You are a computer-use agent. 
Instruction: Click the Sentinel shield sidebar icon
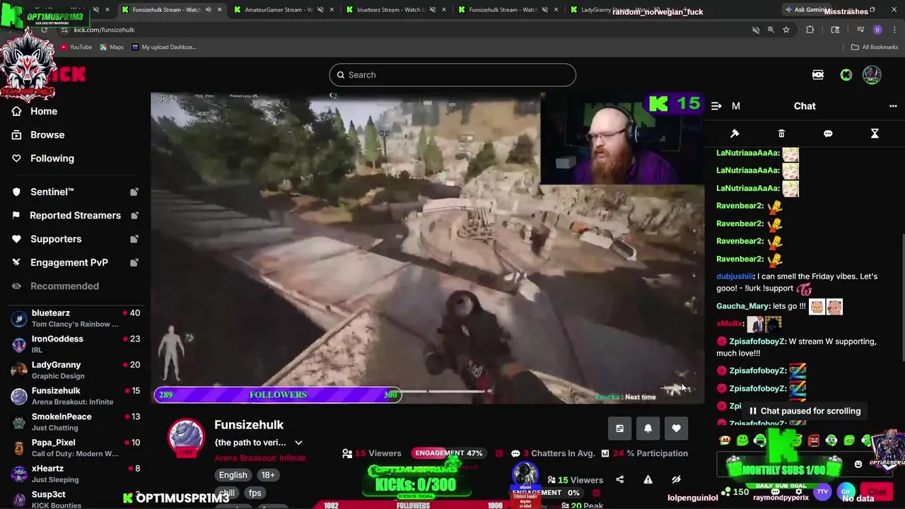point(16,192)
